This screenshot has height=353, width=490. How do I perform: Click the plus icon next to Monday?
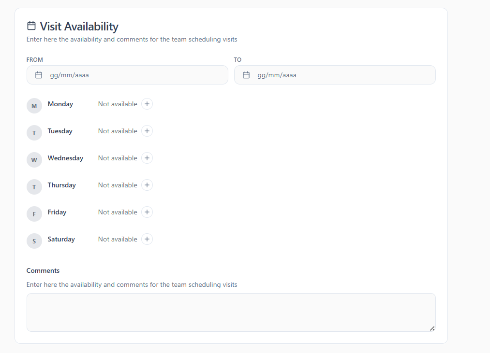coord(147,104)
